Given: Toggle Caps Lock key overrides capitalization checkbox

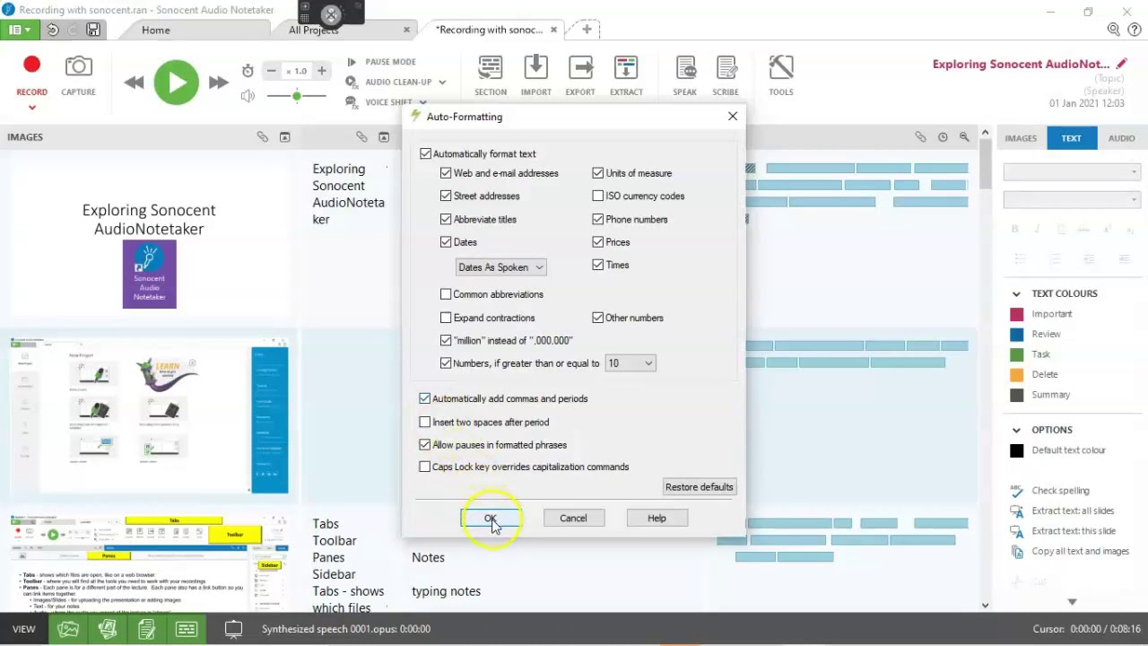Looking at the screenshot, I should coord(425,467).
